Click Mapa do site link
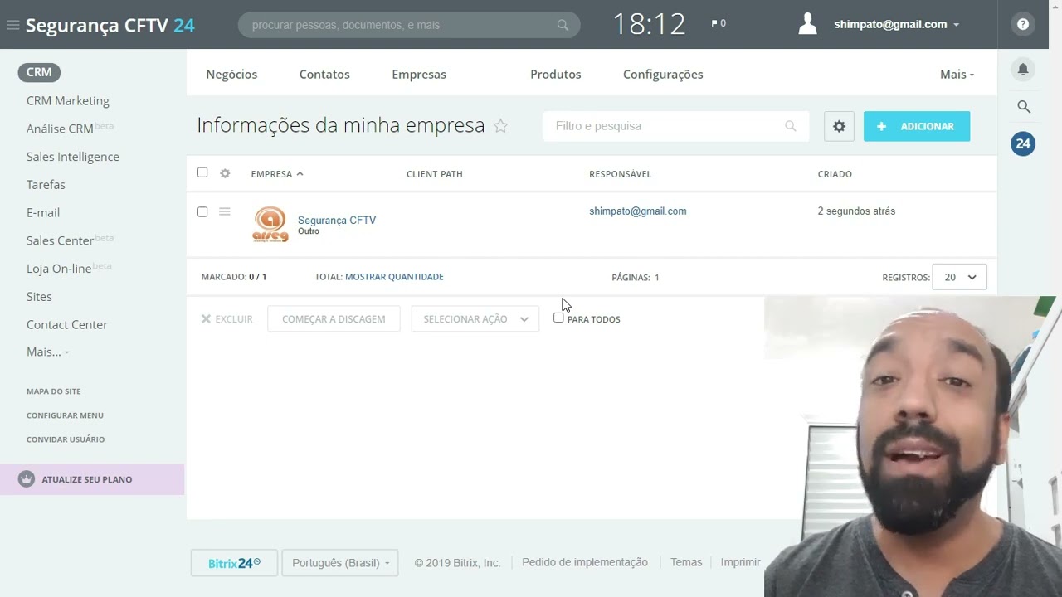Image resolution: width=1062 pixels, height=597 pixels. click(x=54, y=391)
